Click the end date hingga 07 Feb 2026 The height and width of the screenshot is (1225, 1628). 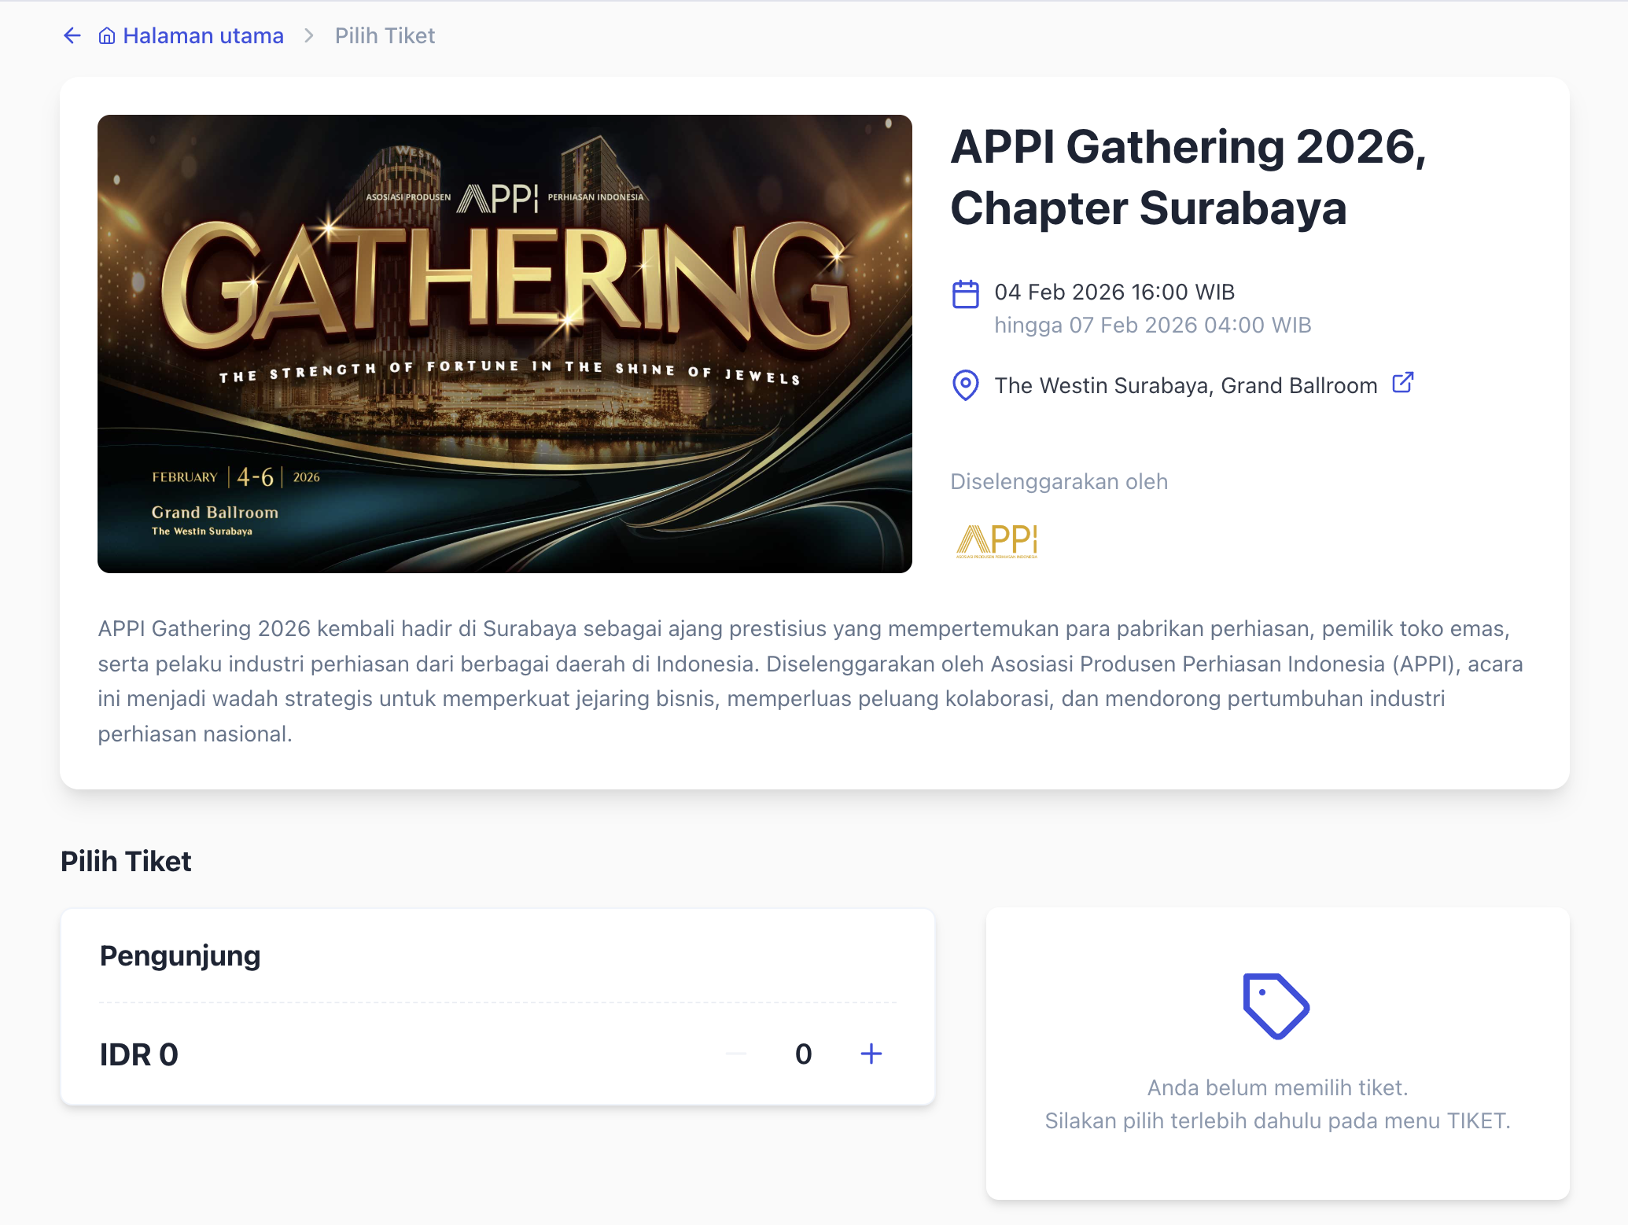pyautogui.click(x=1152, y=325)
